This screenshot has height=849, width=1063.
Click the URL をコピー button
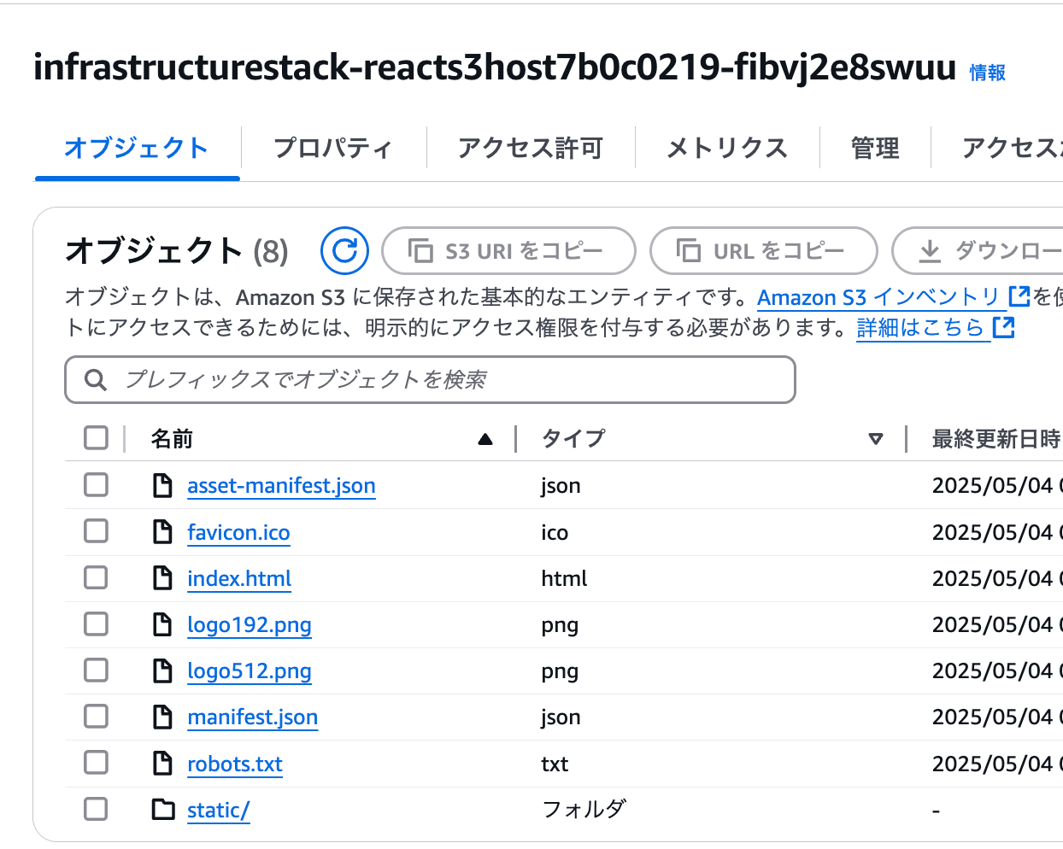[764, 251]
